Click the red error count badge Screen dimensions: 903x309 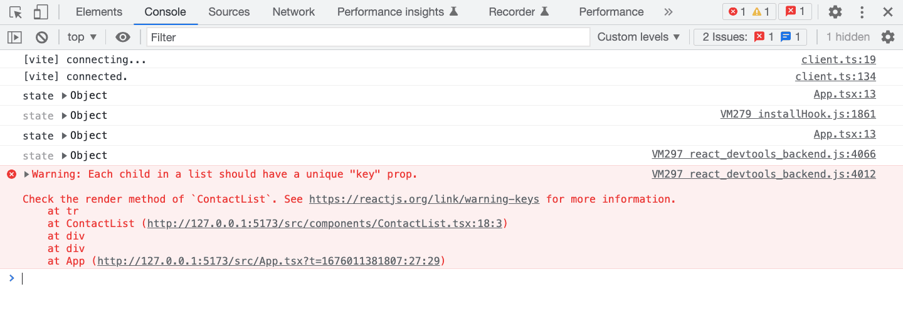(x=737, y=12)
